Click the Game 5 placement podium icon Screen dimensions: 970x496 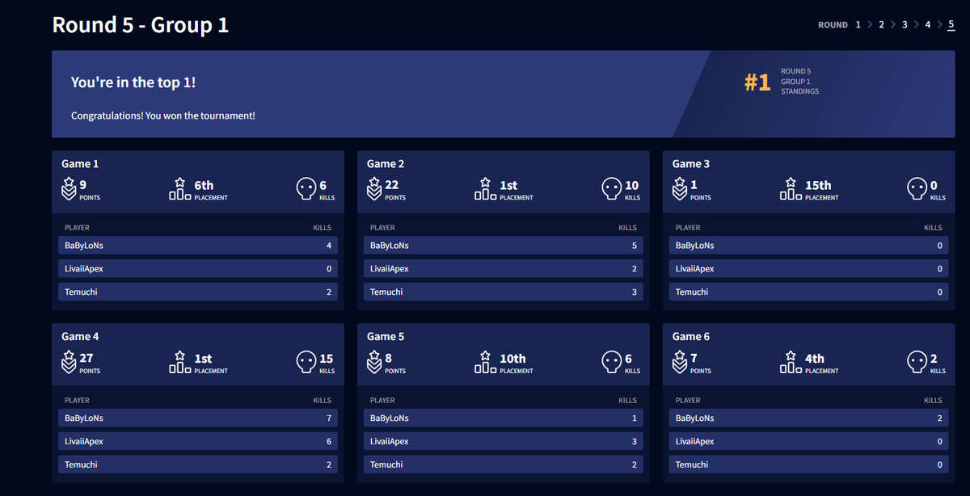pos(485,363)
